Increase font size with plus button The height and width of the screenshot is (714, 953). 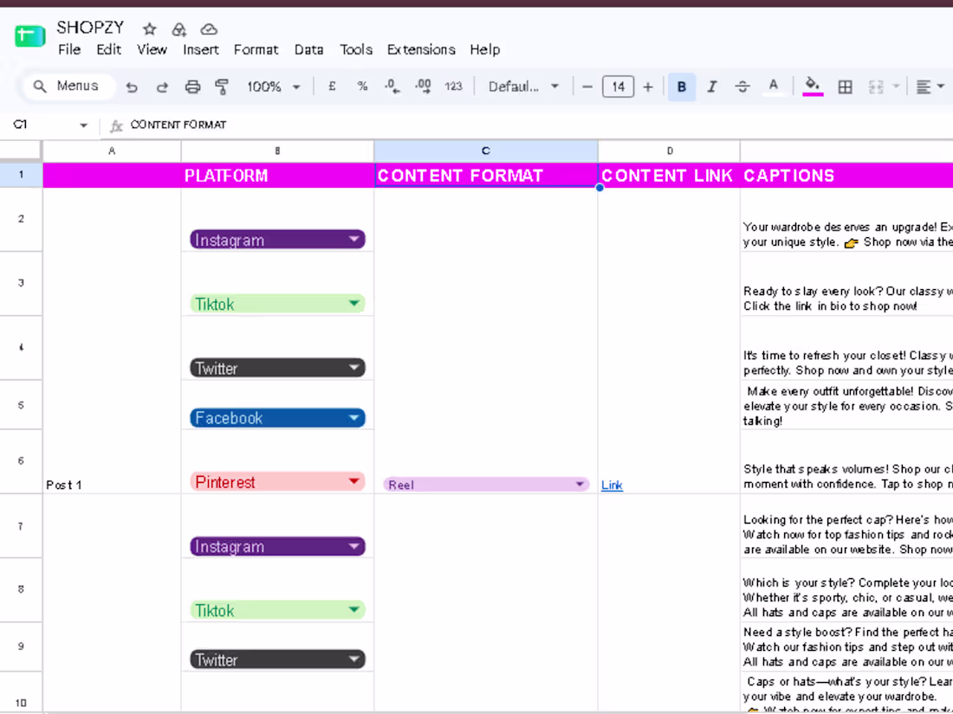tap(648, 87)
